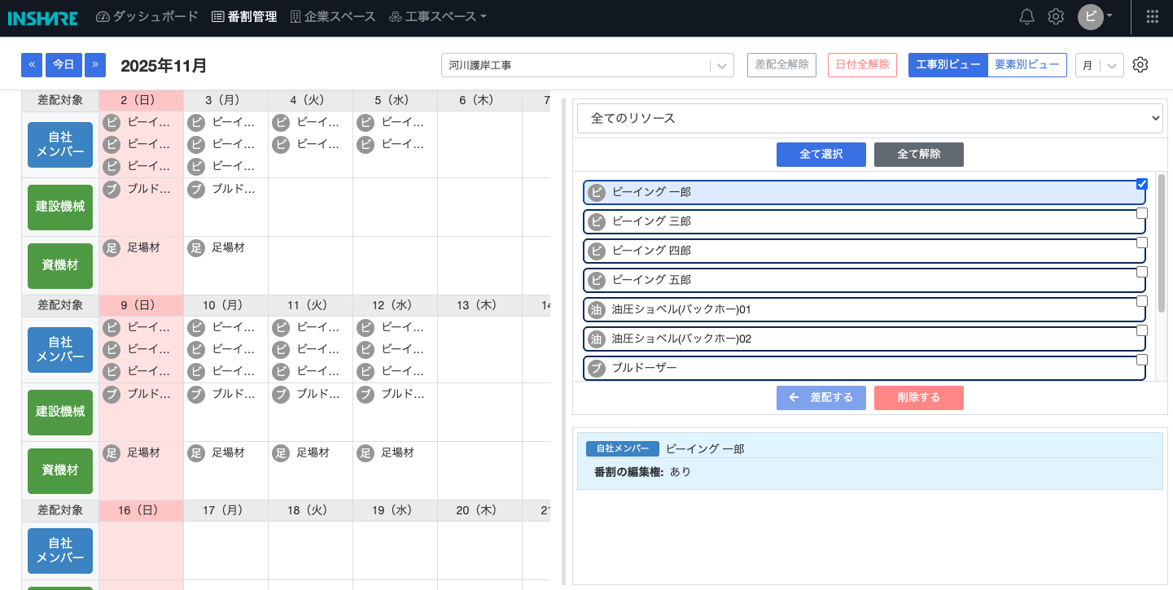Open the 月 view range dropdown
Viewport: 1173px width, 590px height.
pos(1100,65)
